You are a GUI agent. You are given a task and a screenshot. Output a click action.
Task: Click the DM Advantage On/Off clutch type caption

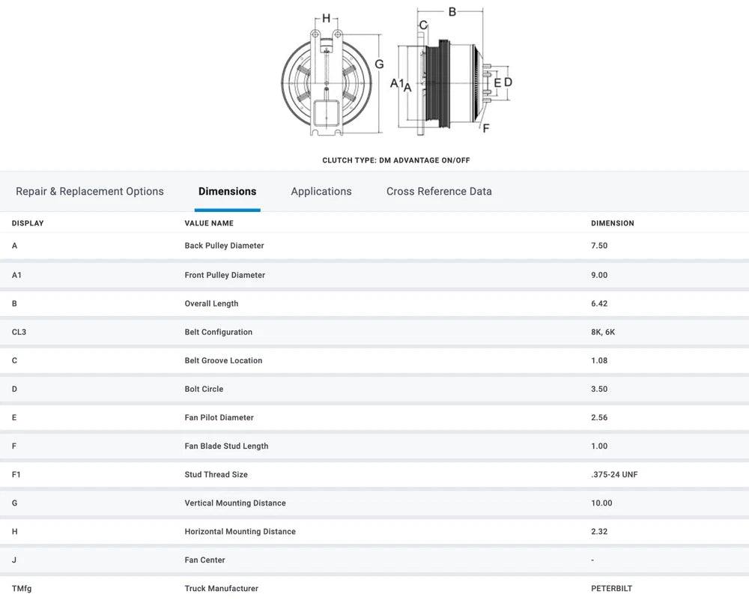(x=395, y=160)
